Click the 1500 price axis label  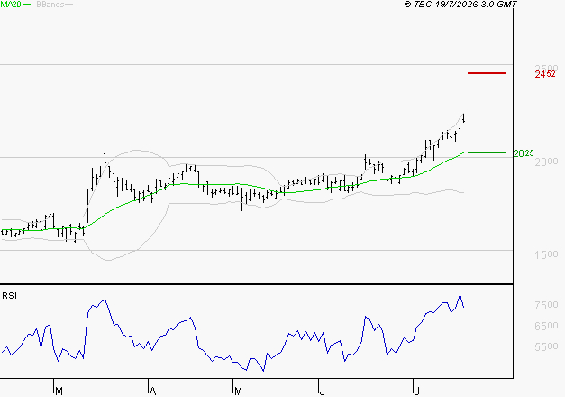click(546, 254)
